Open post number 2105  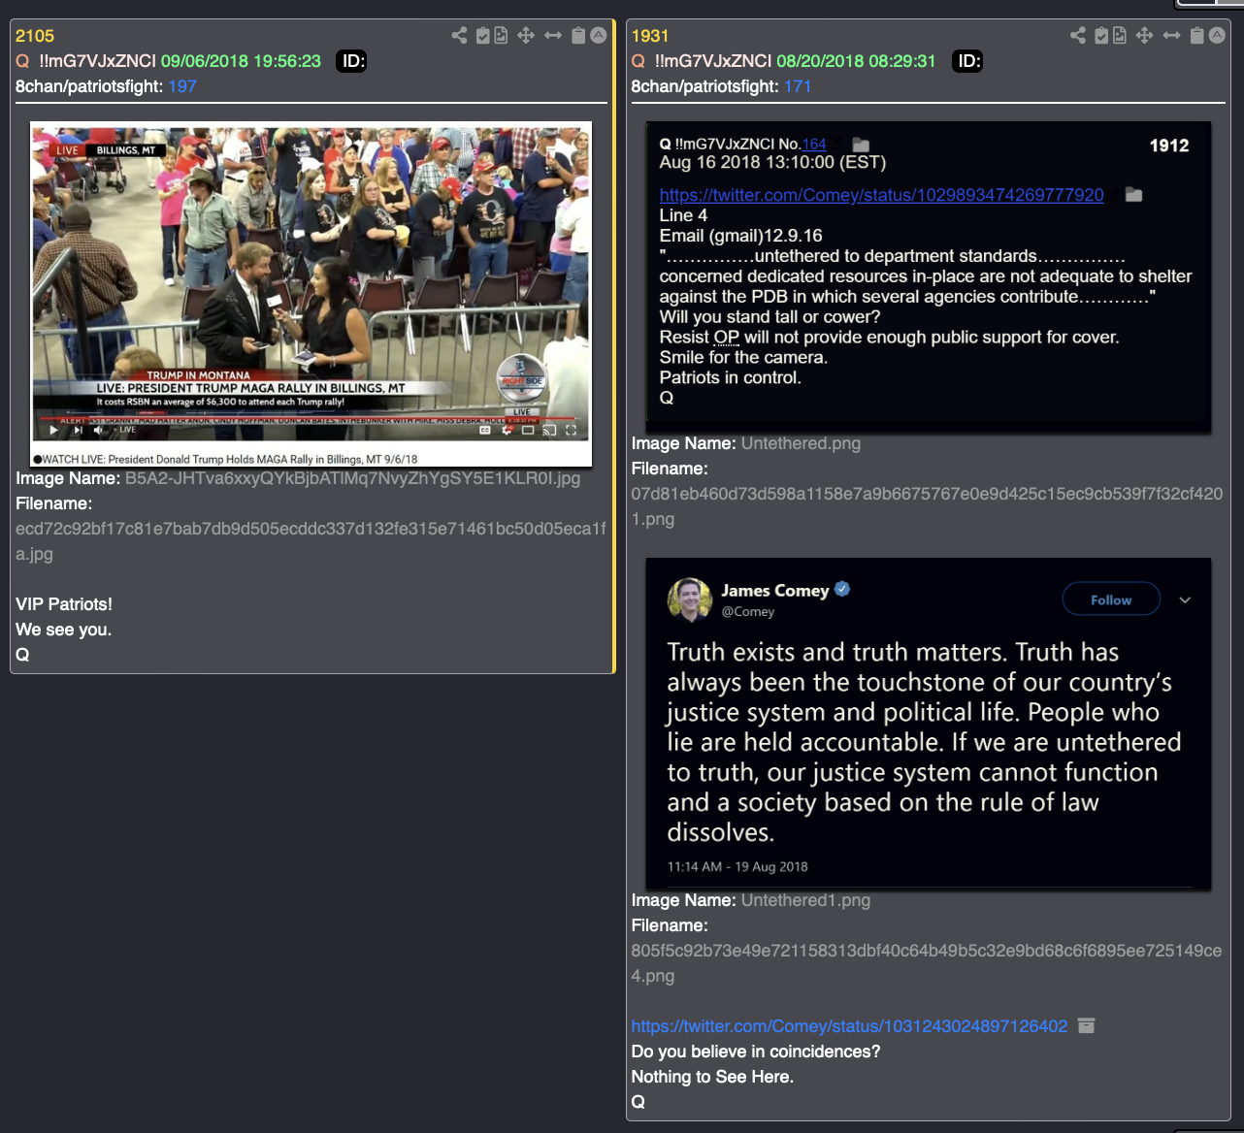pos(35,36)
